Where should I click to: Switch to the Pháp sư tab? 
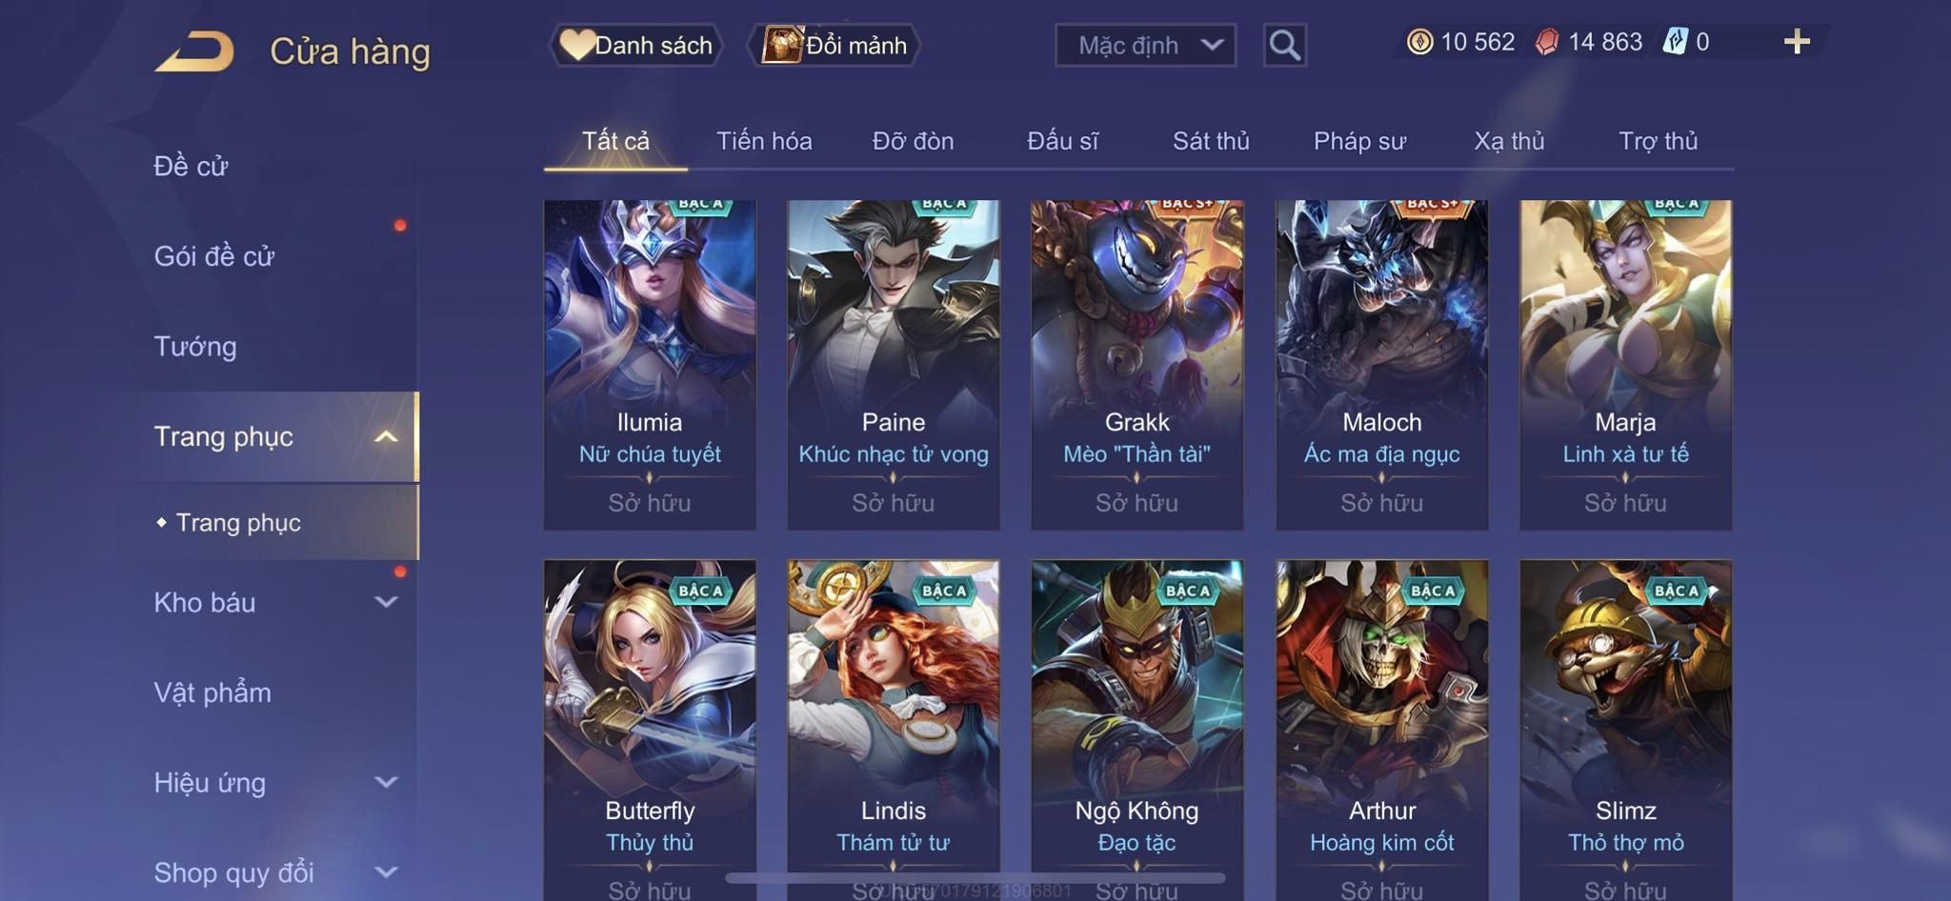(1359, 141)
